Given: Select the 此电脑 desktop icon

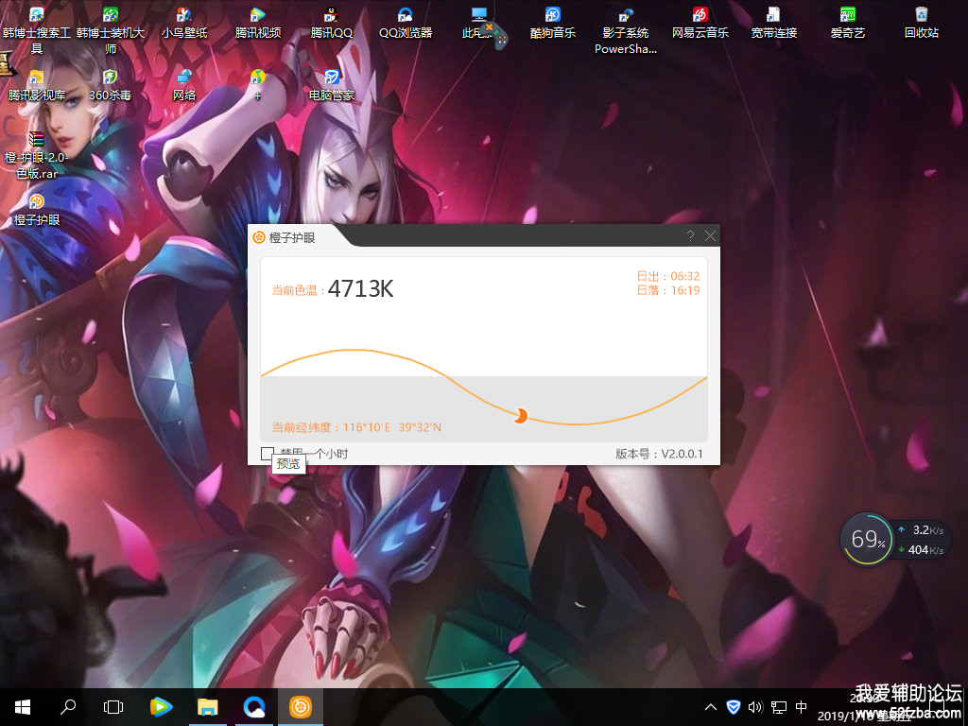Looking at the screenshot, I should tap(476, 24).
